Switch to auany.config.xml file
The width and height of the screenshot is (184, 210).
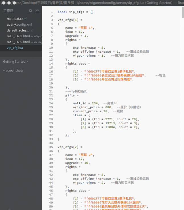pos(19,25)
